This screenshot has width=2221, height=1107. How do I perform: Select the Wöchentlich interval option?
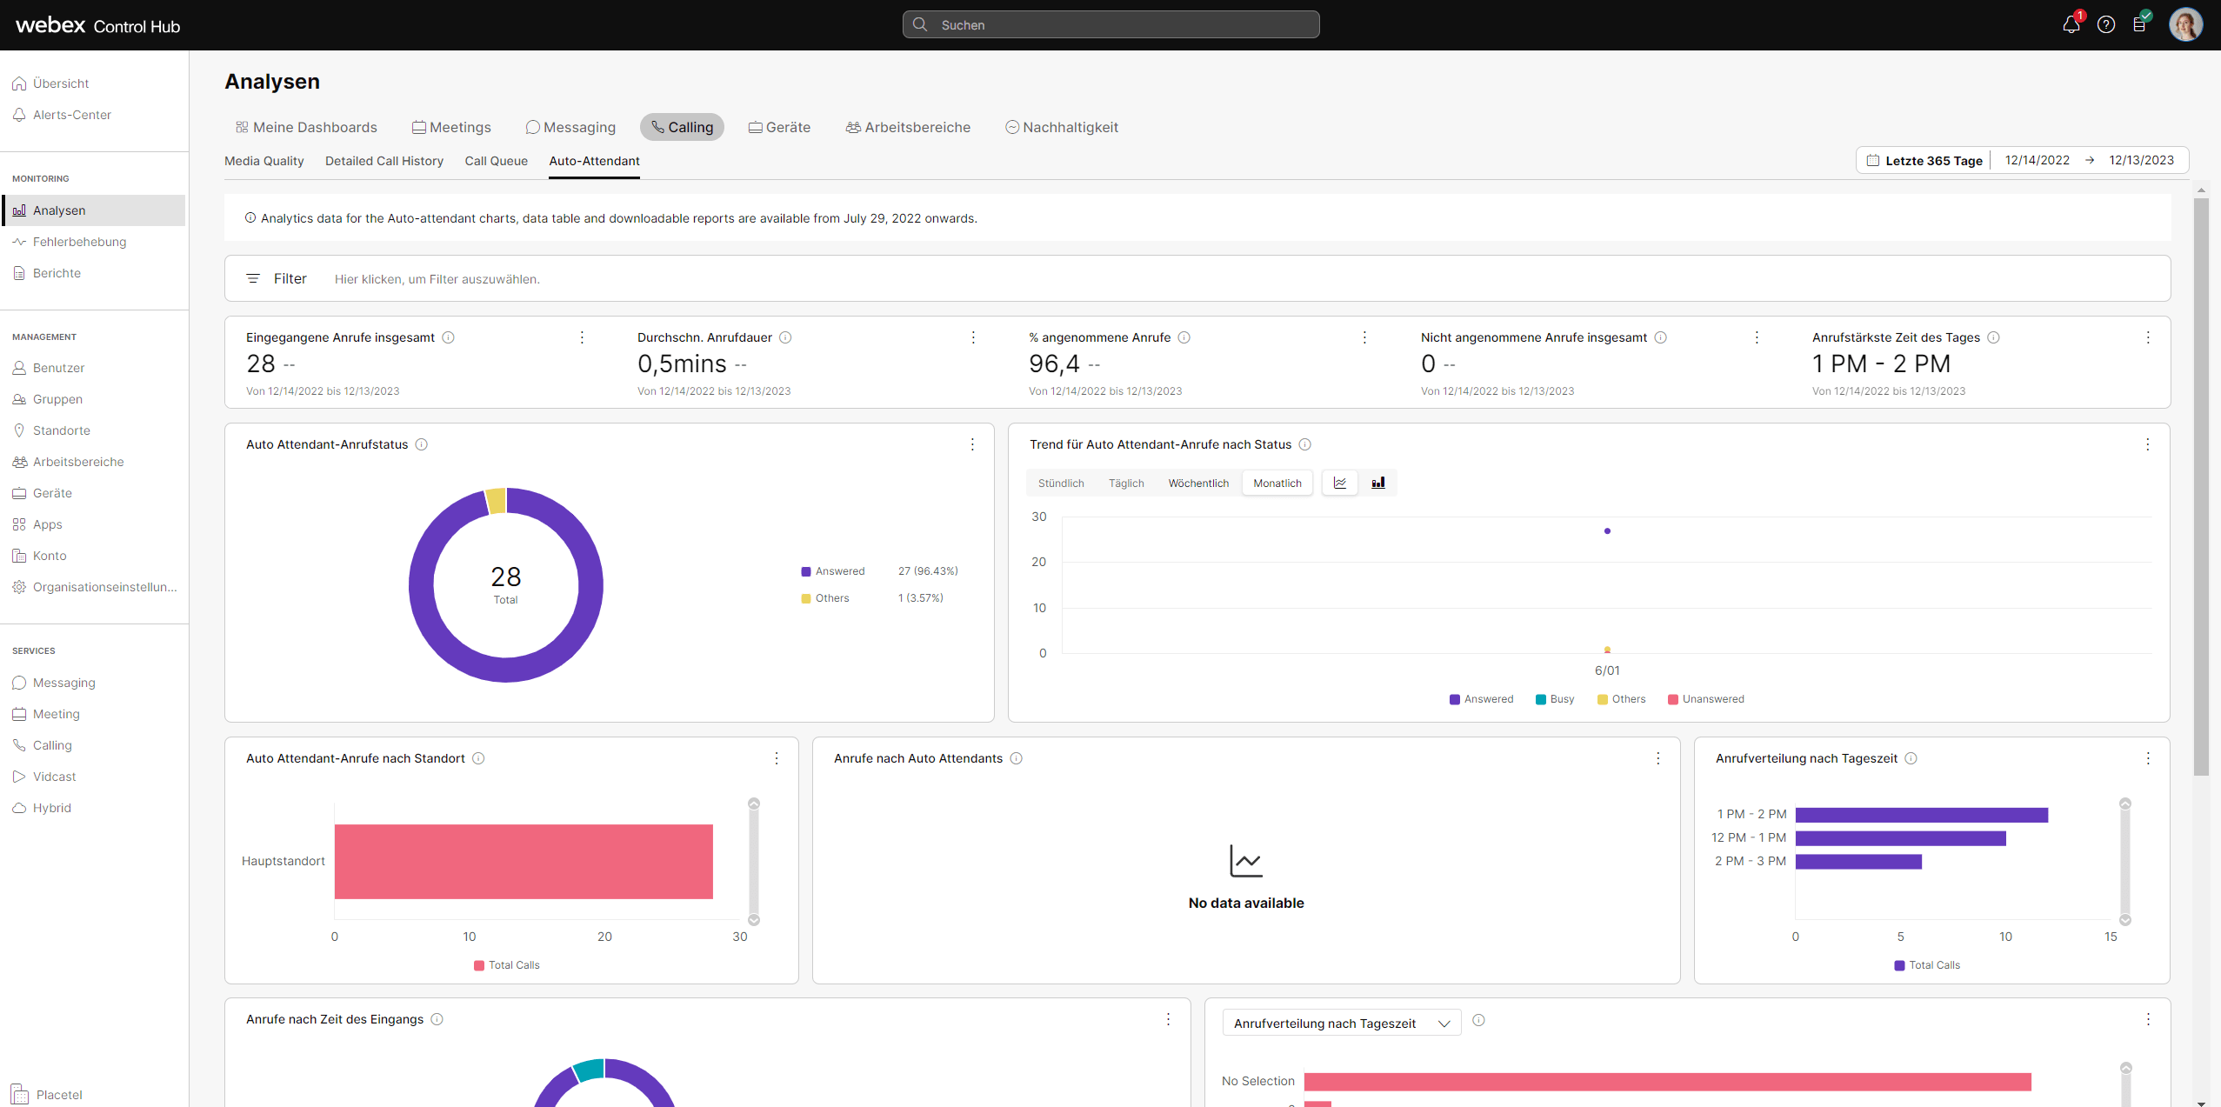pyautogui.click(x=1198, y=483)
